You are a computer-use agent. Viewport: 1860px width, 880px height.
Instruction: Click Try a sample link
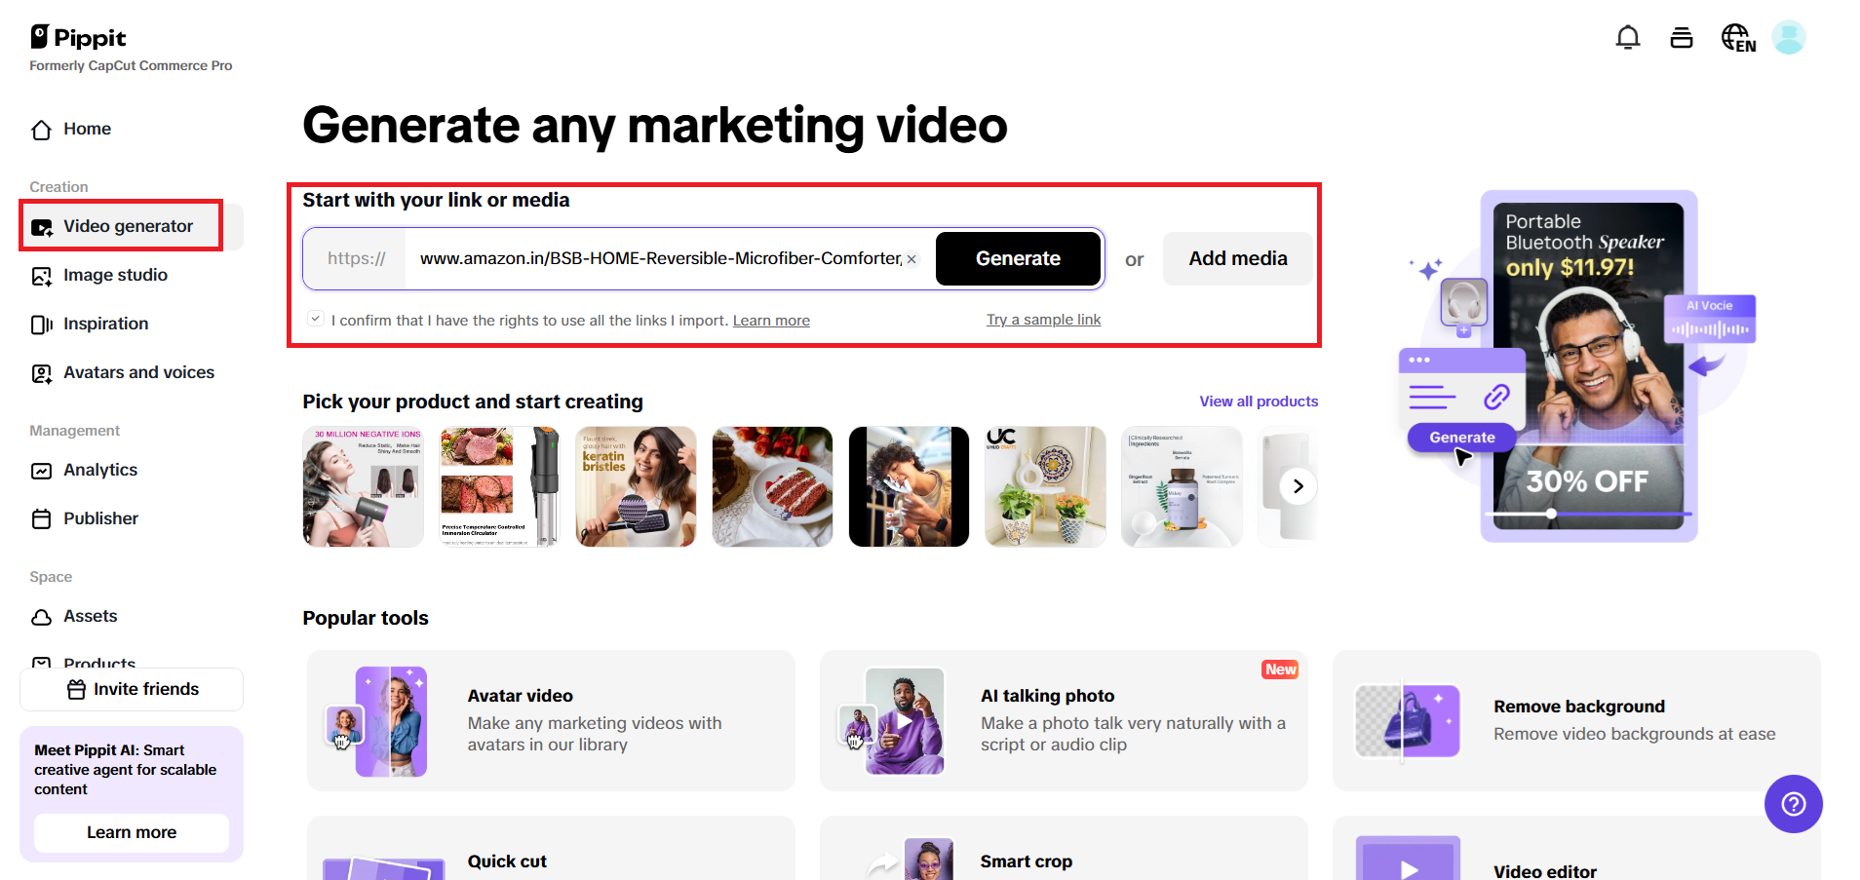pos(1043,320)
